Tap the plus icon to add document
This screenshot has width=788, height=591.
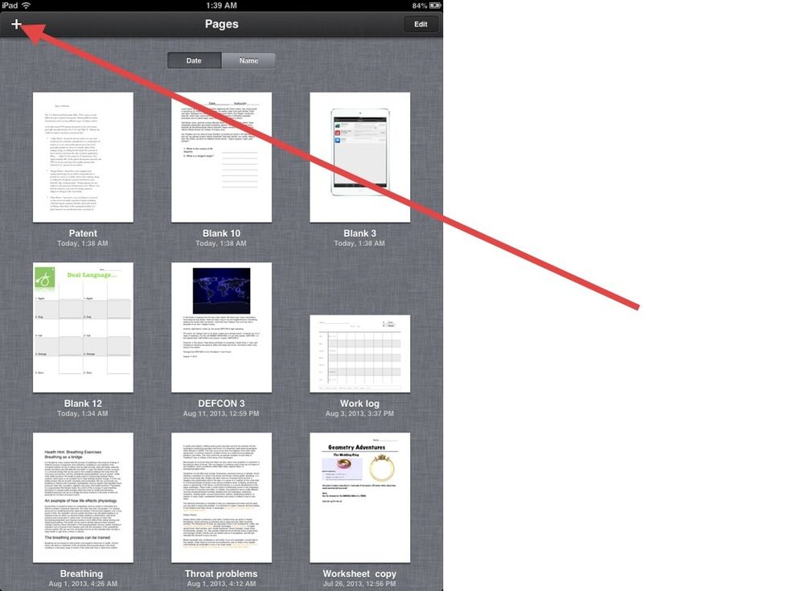(16, 24)
